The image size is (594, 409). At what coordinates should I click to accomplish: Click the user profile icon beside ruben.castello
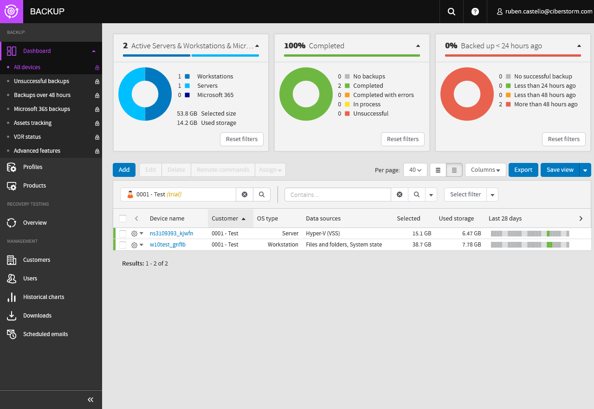500,12
